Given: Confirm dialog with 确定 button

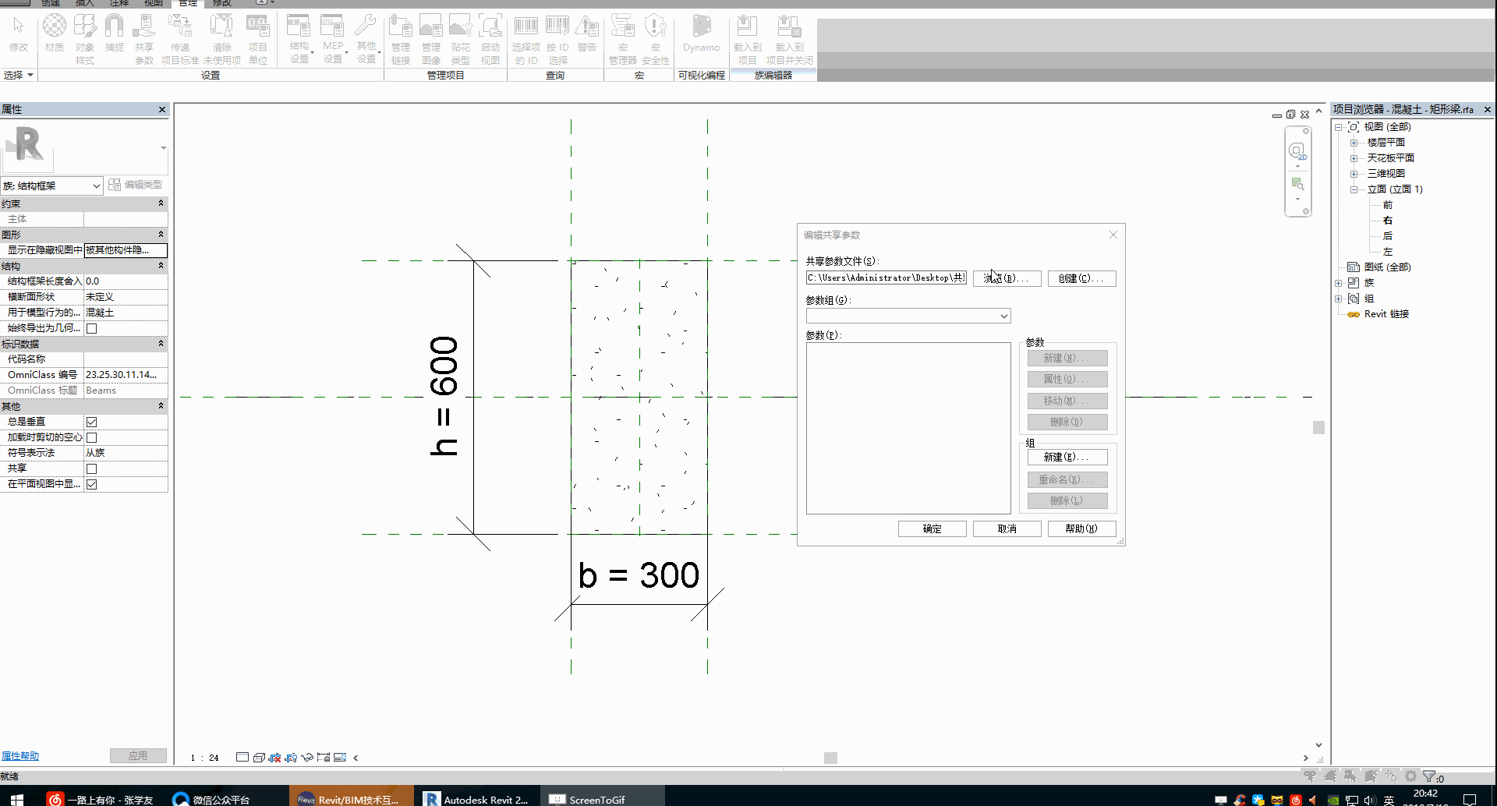Looking at the screenshot, I should pos(932,528).
